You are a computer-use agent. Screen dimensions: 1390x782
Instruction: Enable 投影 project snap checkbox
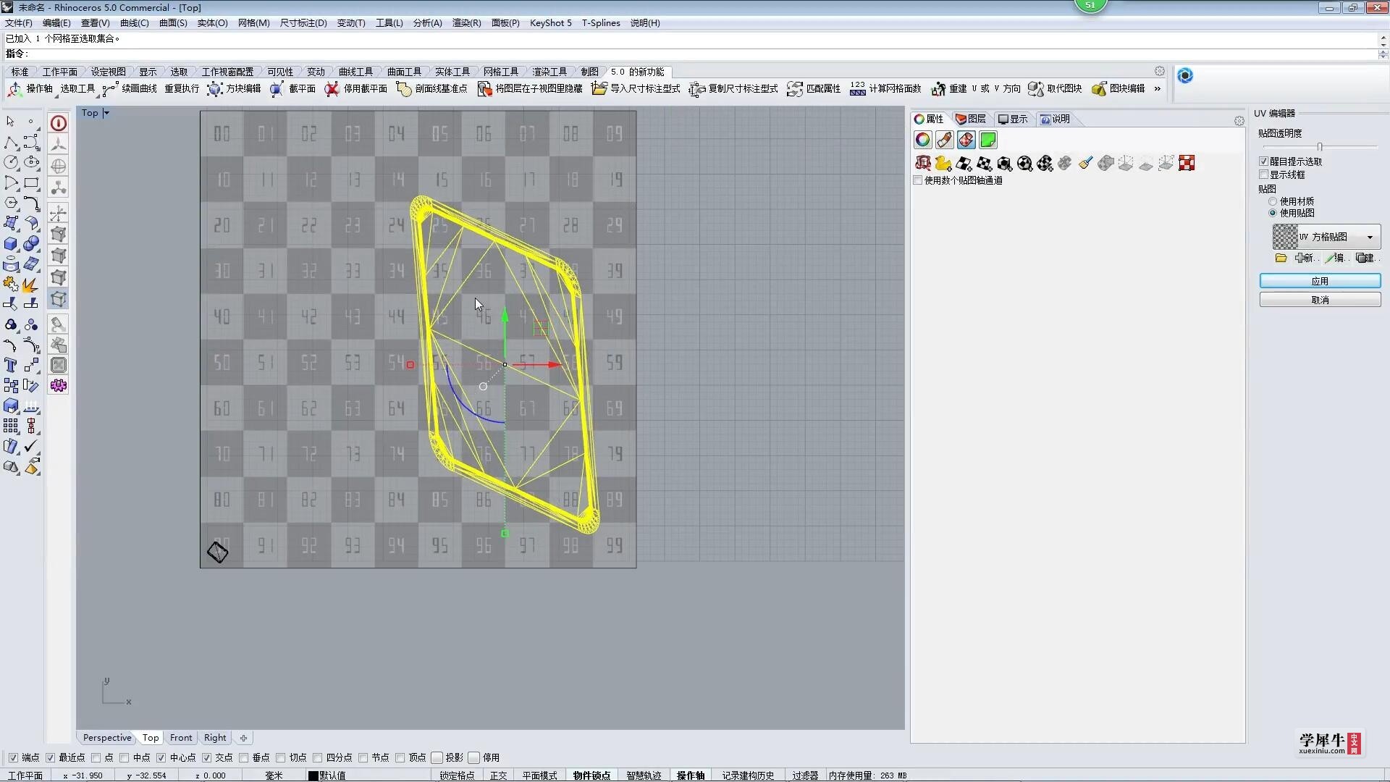(x=437, y=757)
